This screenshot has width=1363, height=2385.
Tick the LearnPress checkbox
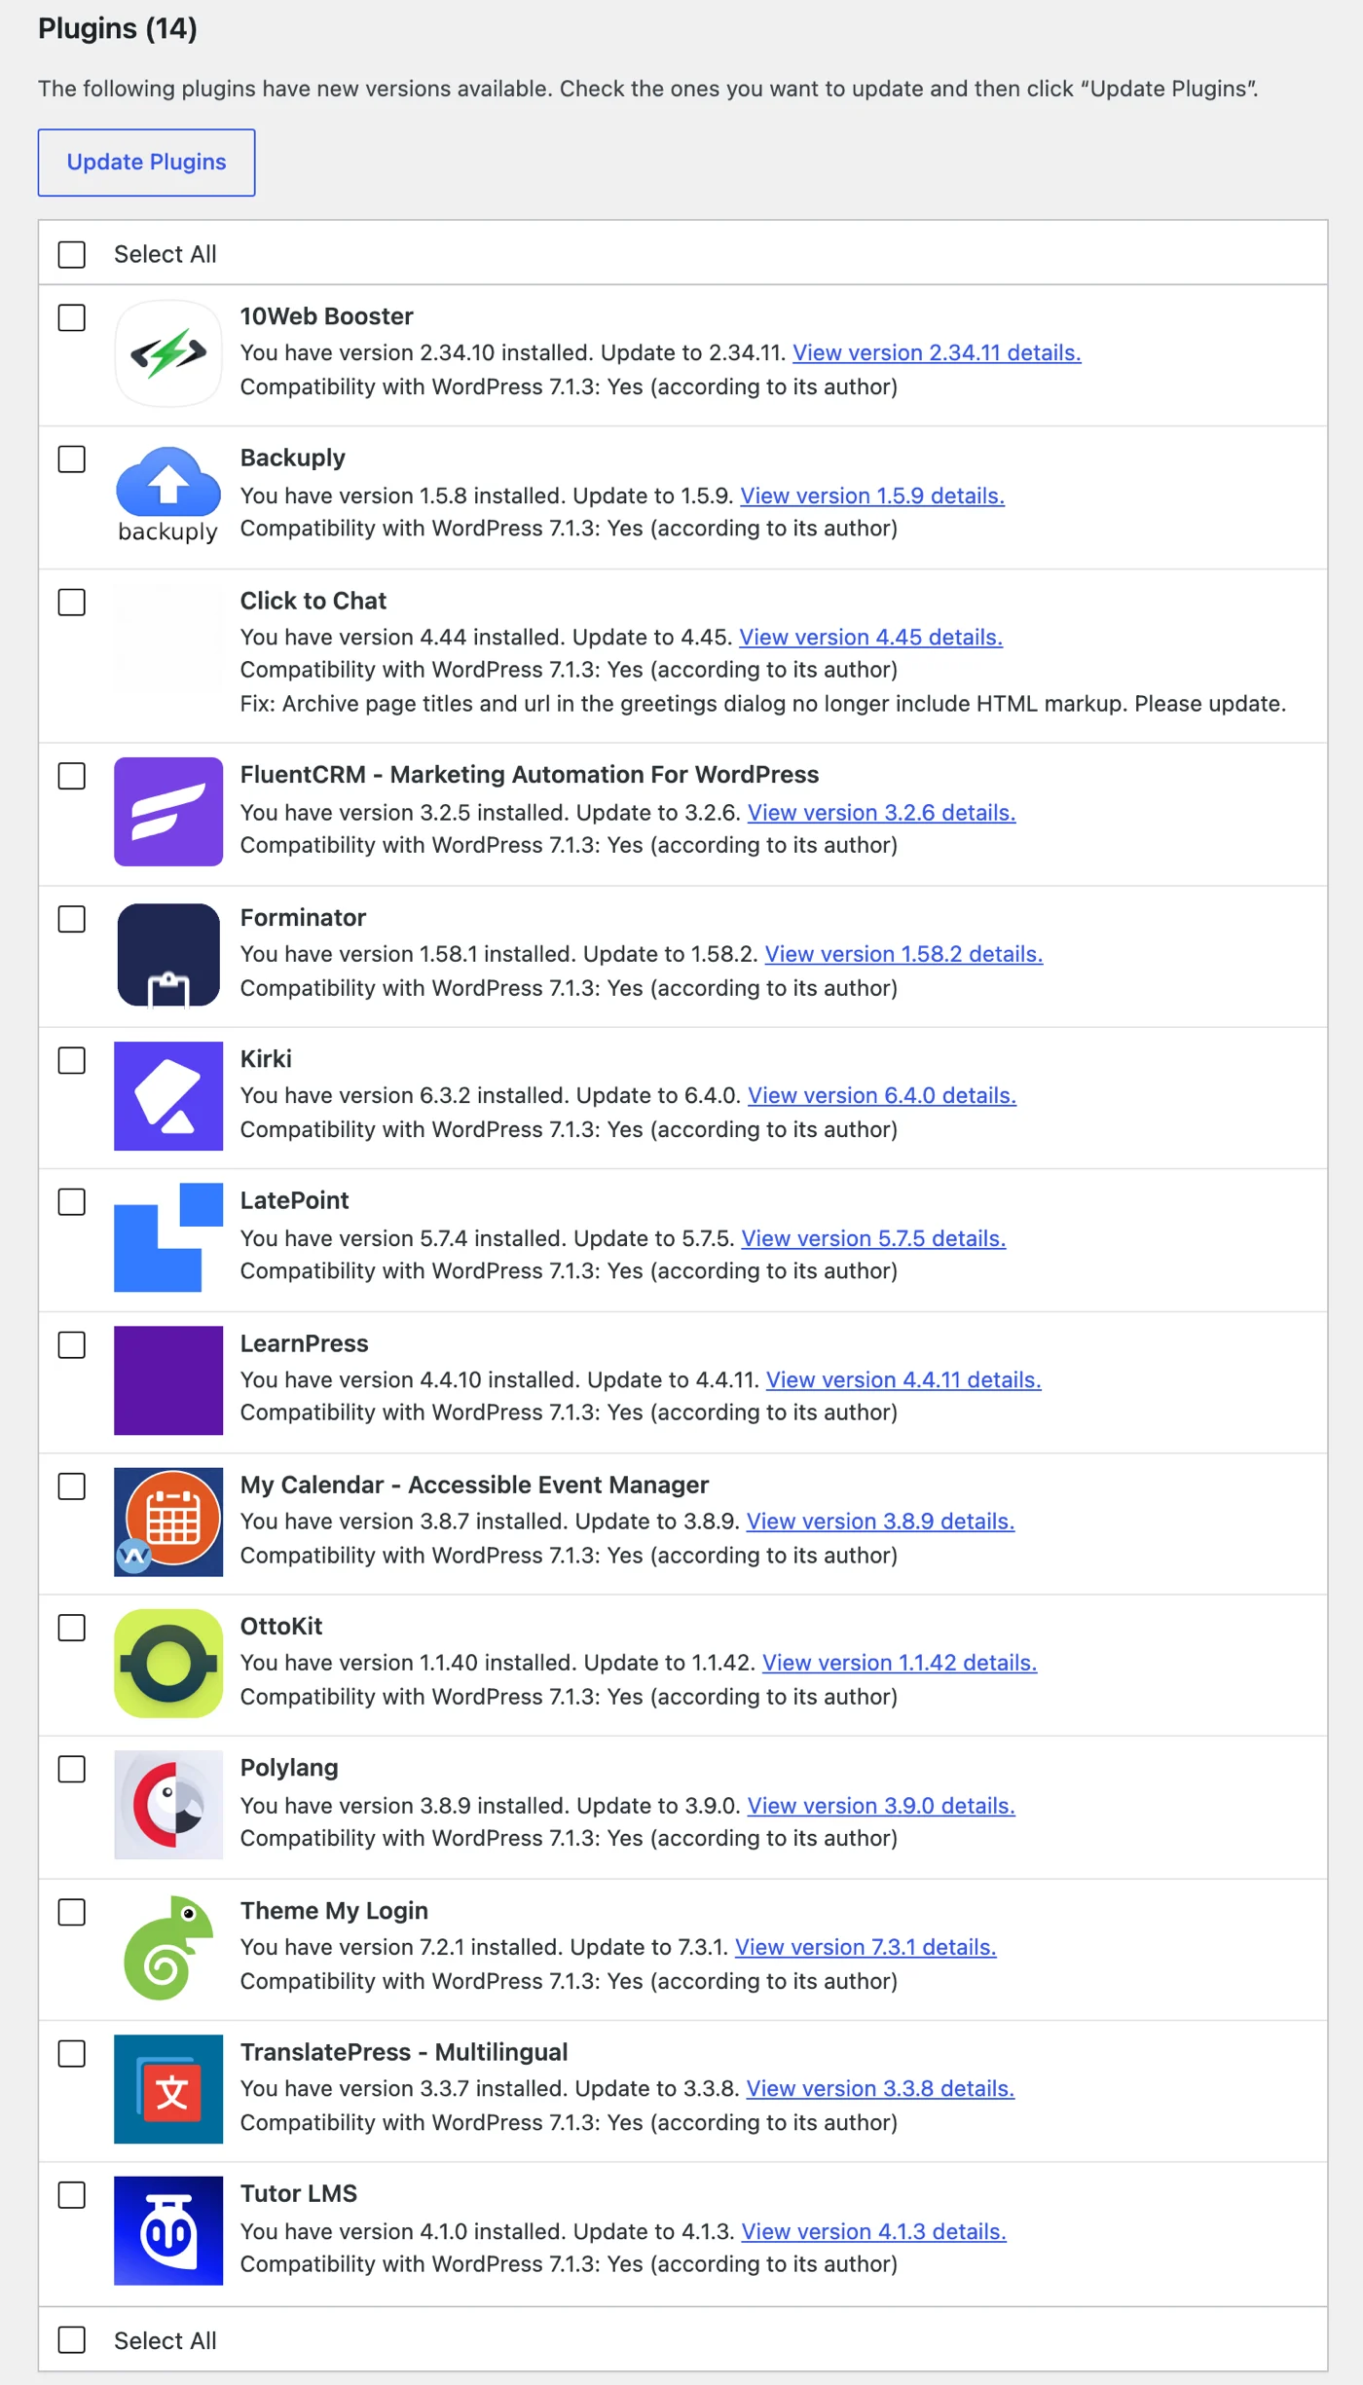pos(72,1344)
